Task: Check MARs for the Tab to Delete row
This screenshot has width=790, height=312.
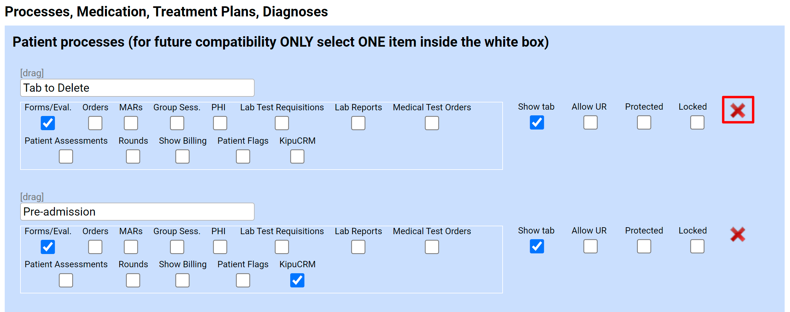Action: pyautogui.click(x=130, y=123)
